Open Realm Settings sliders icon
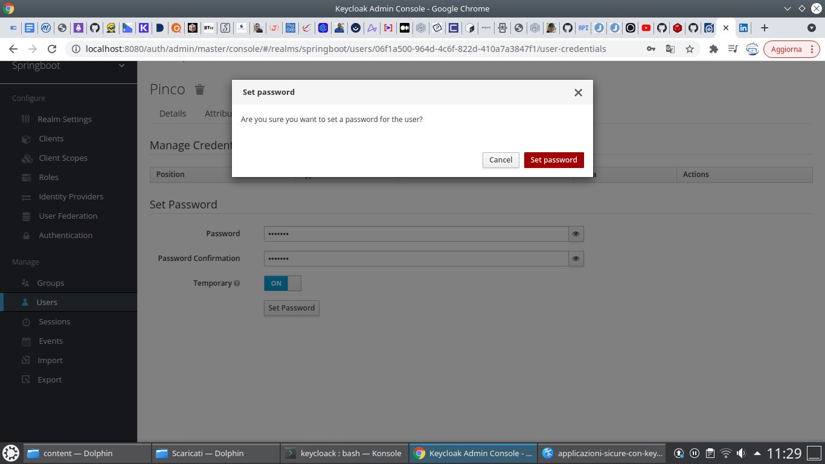Screen dimensions: 825x464 (x=26, y=119)
